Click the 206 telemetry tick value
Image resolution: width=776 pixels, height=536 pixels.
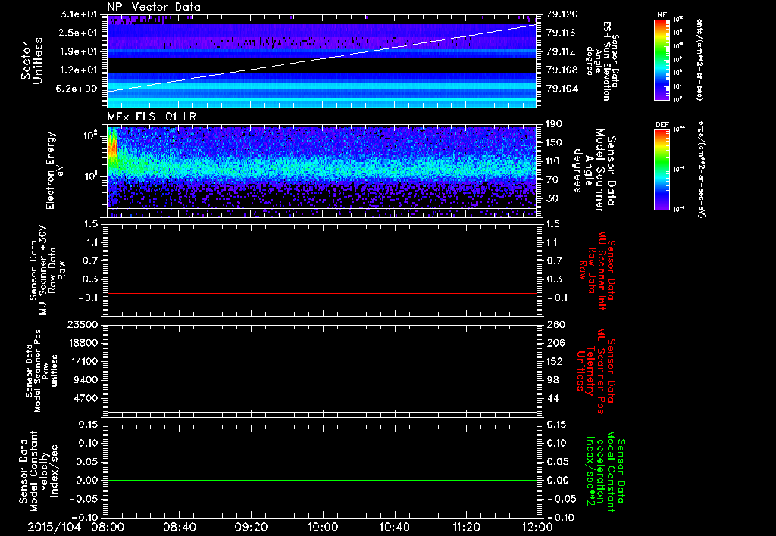pyautogui.click(x=555, y=343)
